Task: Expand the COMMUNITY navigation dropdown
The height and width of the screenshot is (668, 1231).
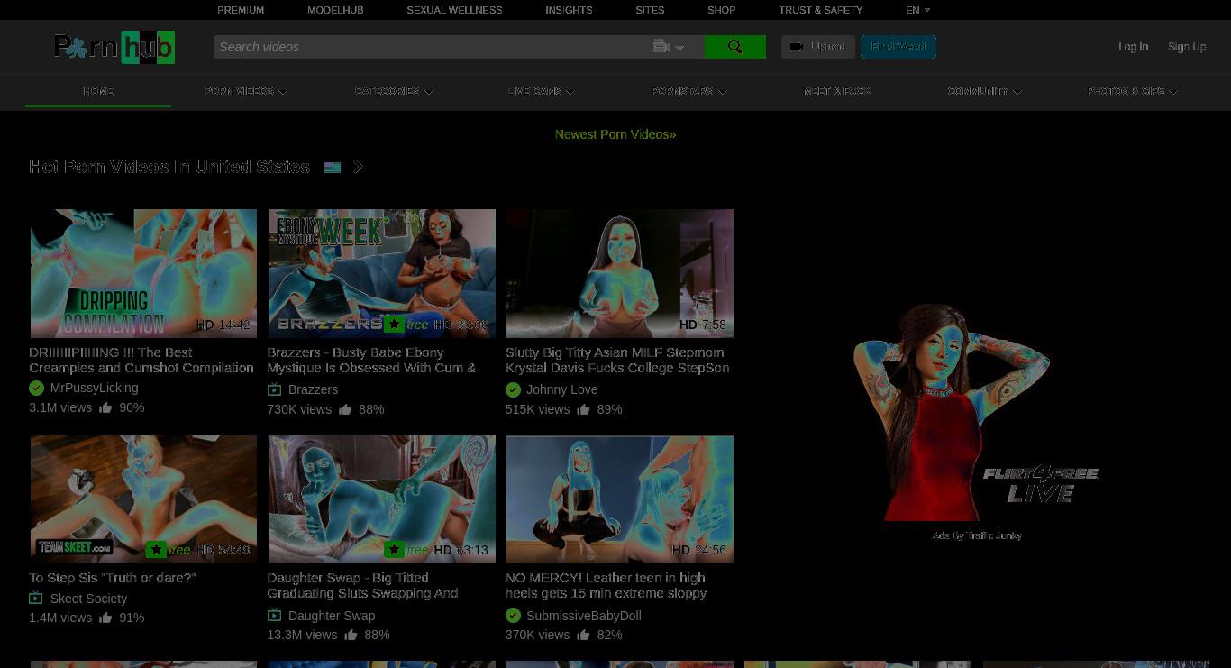Action: pyautogui.click(x=984, y=91)
